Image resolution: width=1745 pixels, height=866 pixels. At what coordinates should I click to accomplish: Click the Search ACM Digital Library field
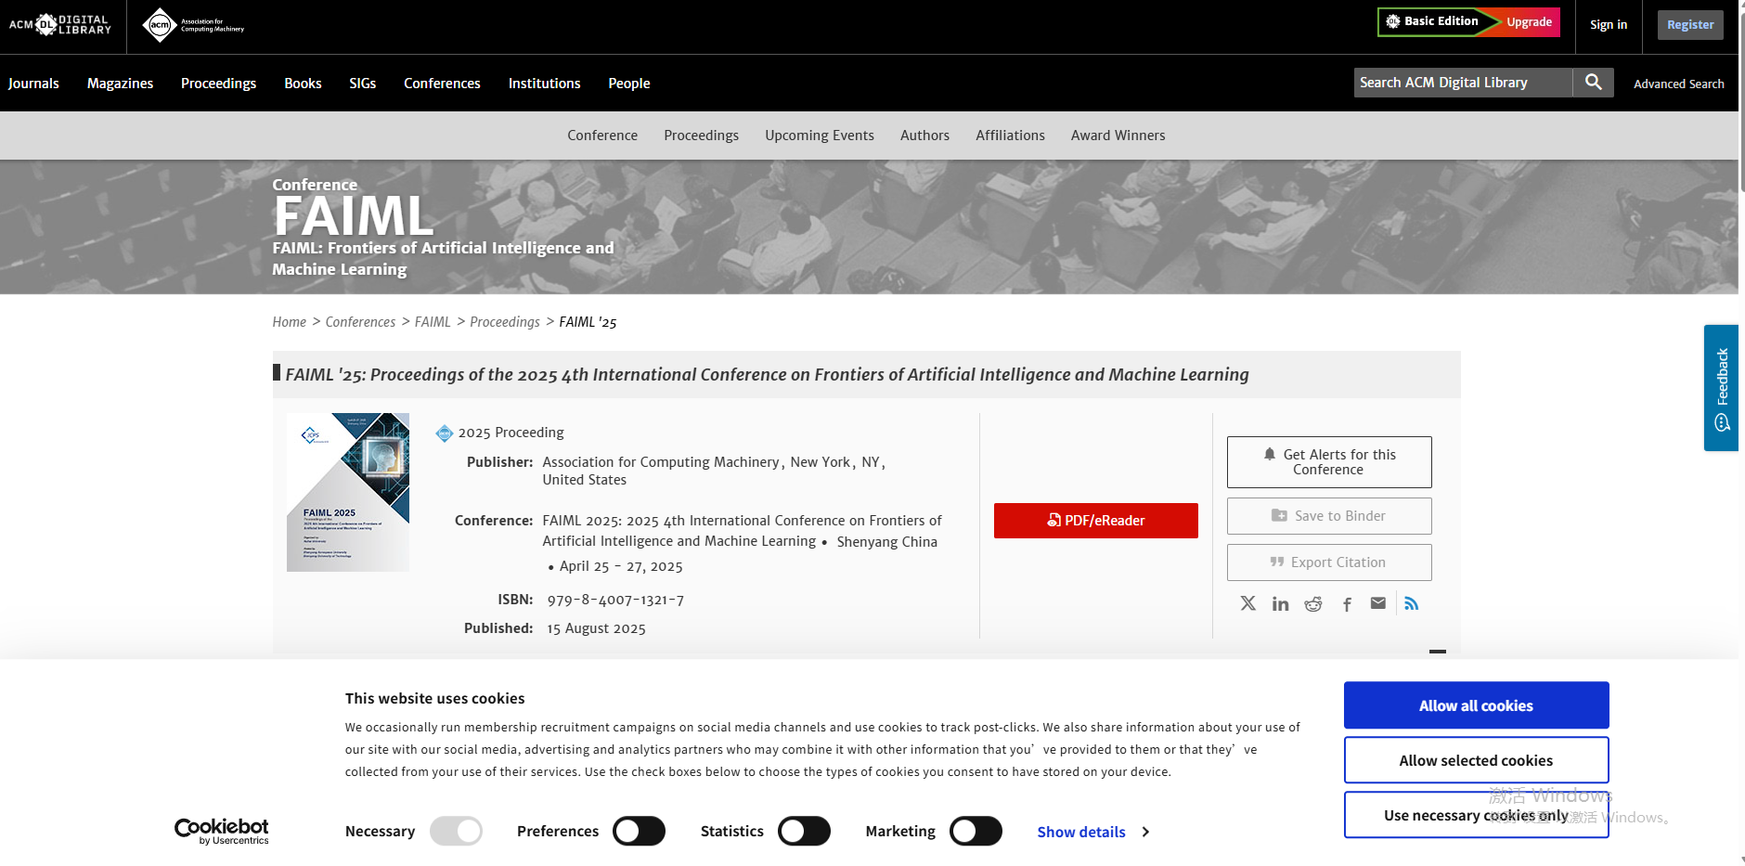click(x=1462, y=83)
